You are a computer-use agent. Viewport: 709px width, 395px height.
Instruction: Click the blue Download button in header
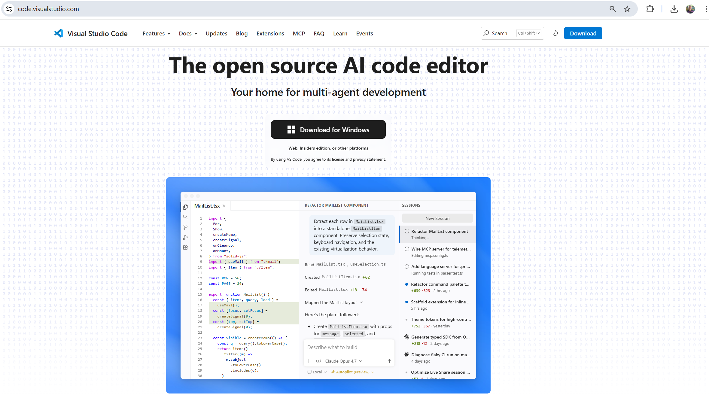pos(583,33)
